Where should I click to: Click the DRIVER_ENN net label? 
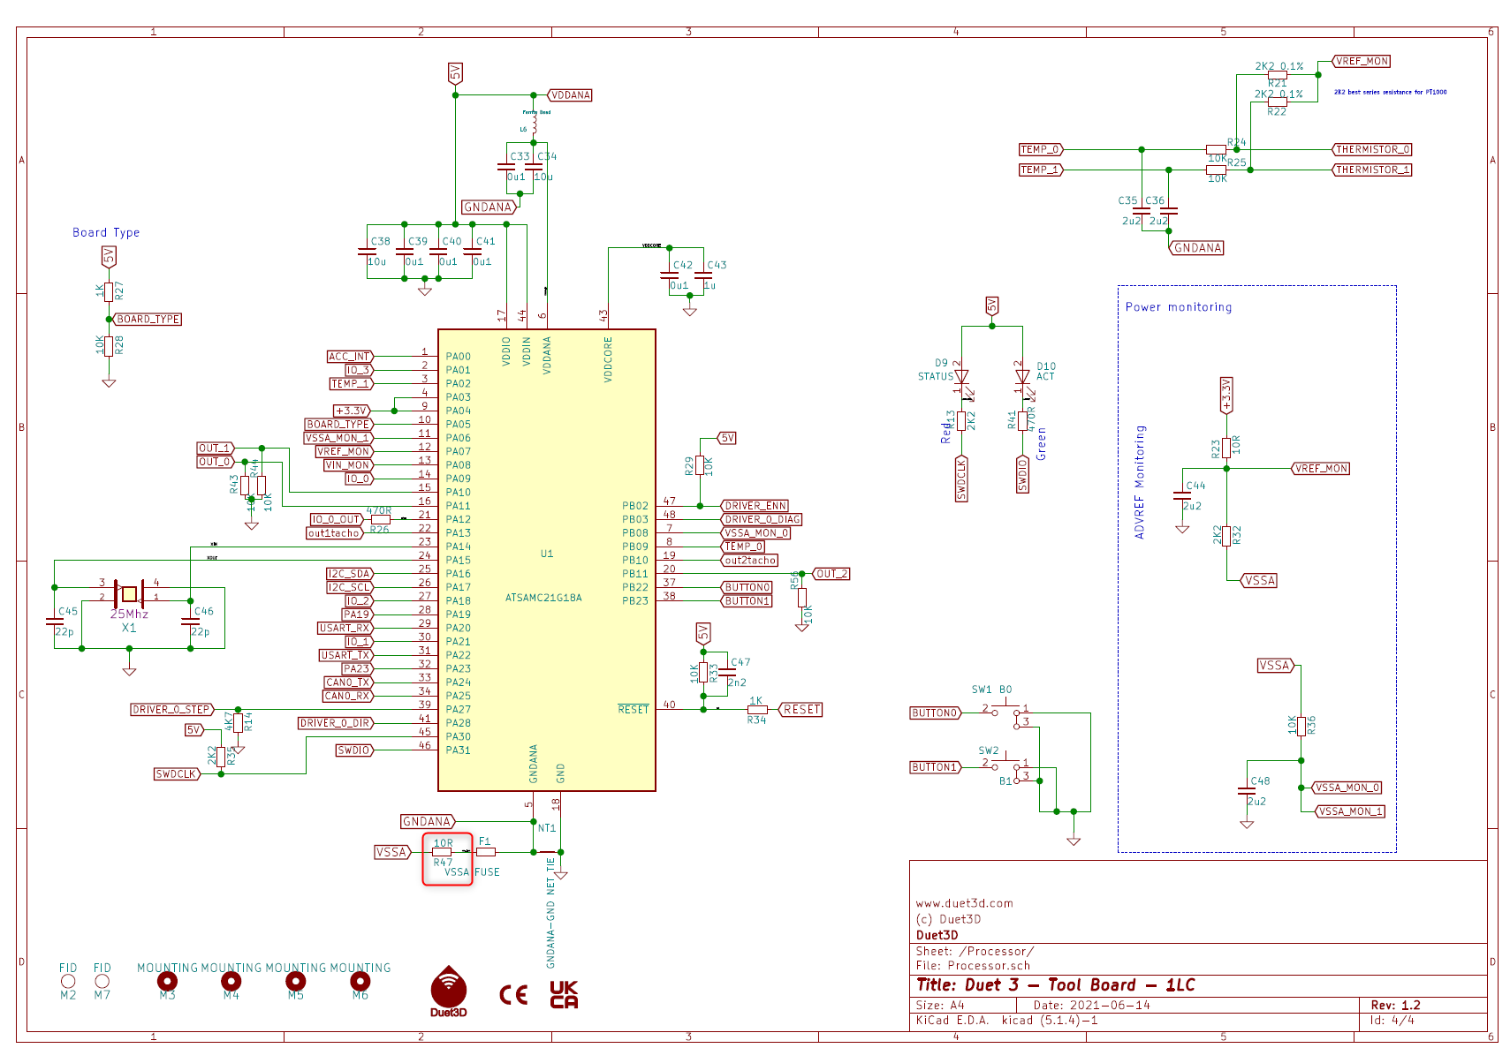pyautogui.click(x=755, y=506)
